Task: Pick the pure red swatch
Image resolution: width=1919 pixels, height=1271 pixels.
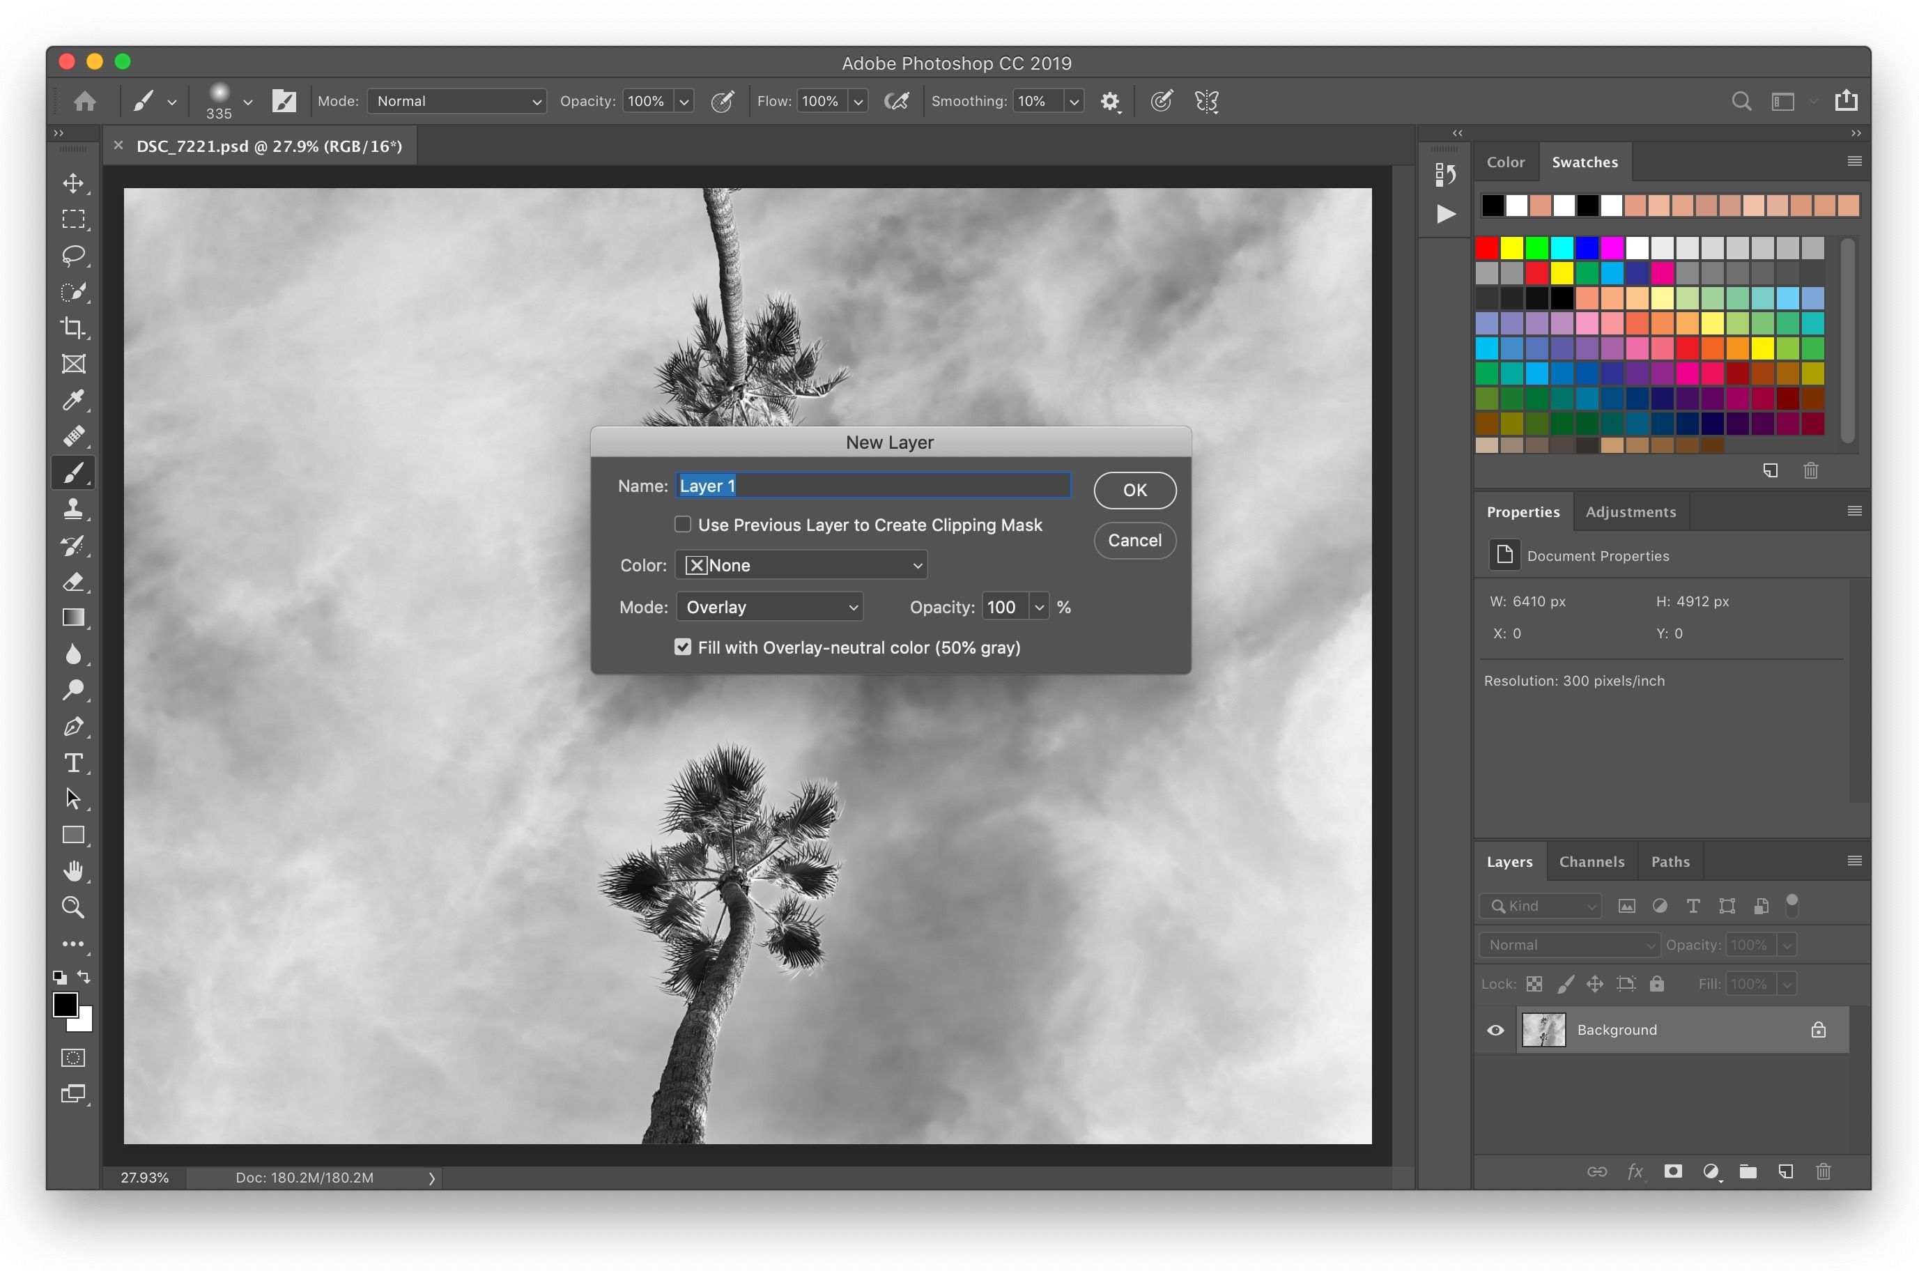Action: click(x=1487, y=247)
